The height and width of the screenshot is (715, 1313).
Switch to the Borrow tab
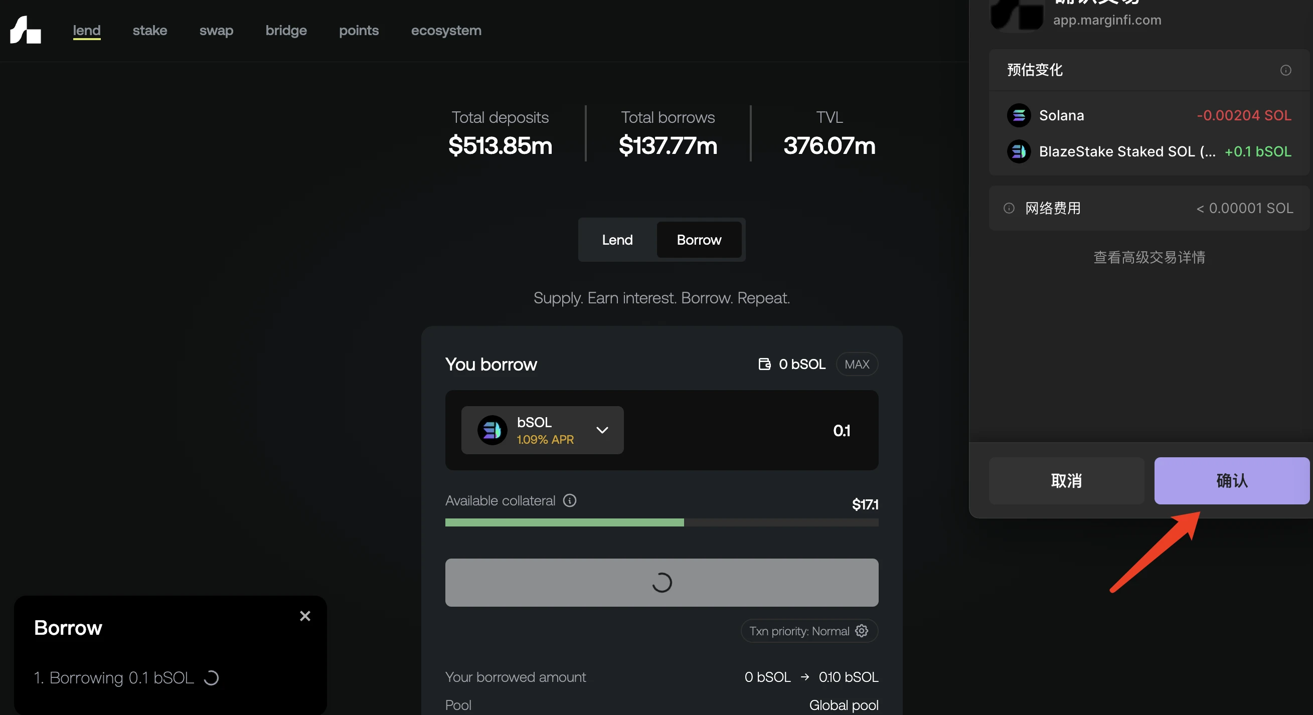point(698,240)
